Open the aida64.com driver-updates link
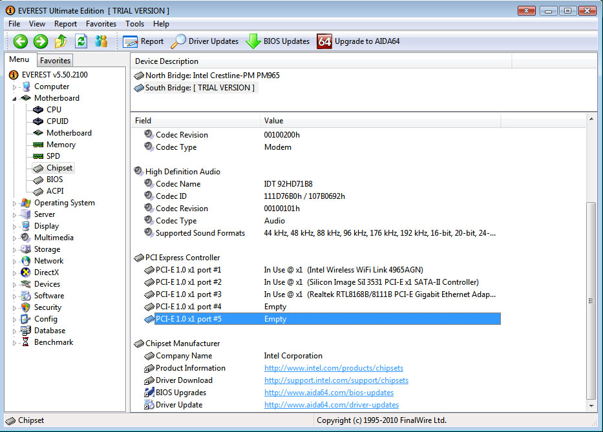Screen dimensions: 603x432 coord(332,405)
